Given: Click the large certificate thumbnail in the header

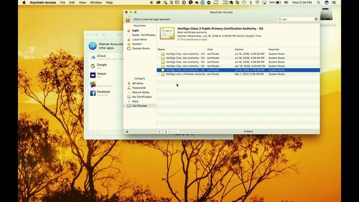Looking at the screenshot, I should coord(167,34).
